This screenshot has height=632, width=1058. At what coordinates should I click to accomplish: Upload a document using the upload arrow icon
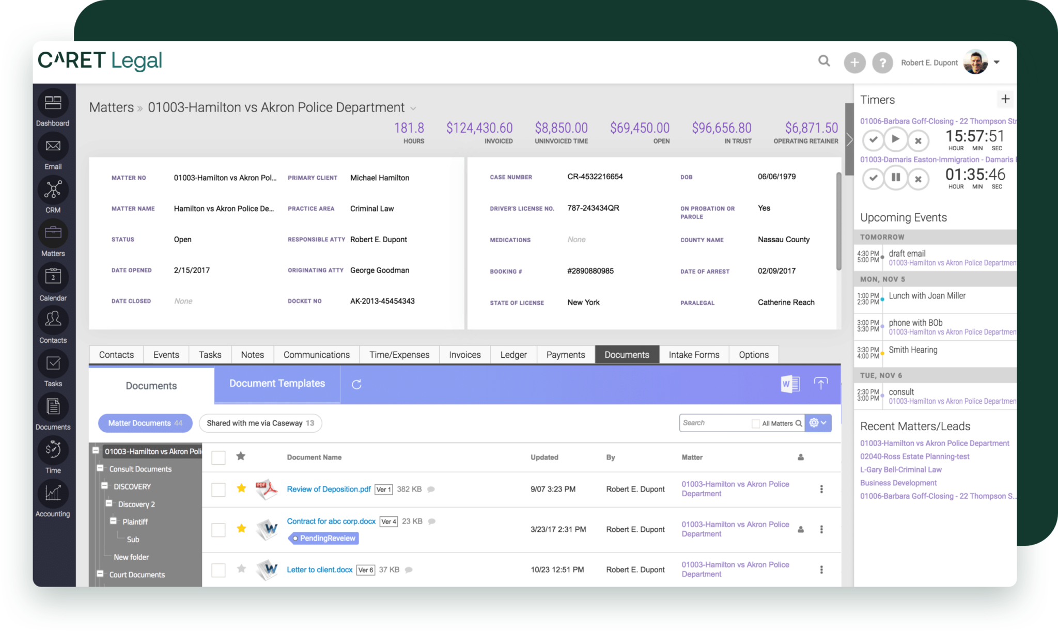point(820,384)
